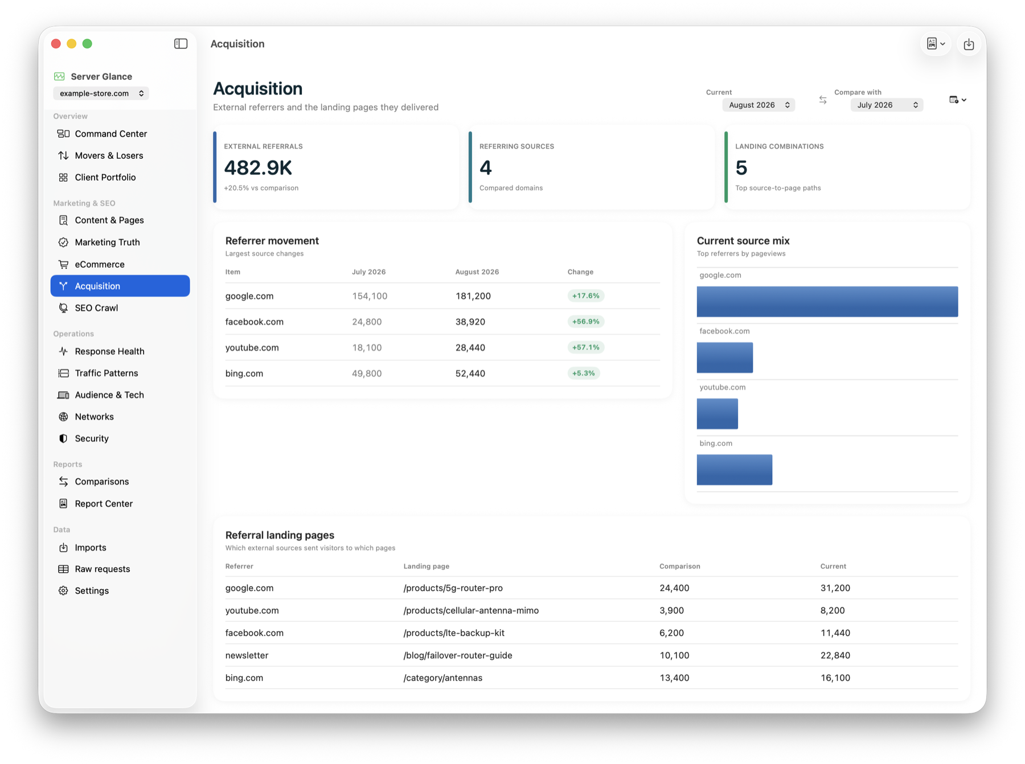Select Client Portfolio grid icon

click(63, 178)
